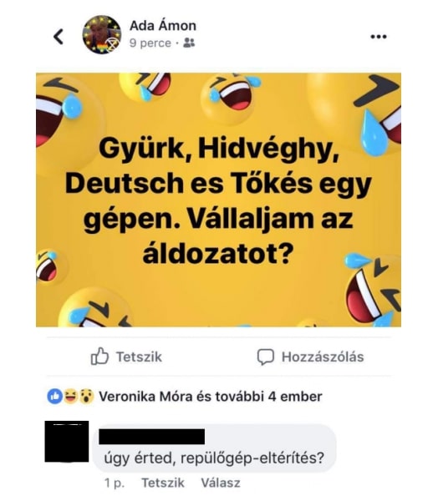The width and height of the screenshot is (433, 501).
Task: Open the three-dot post options menu
Action: [x=379, y=37]
